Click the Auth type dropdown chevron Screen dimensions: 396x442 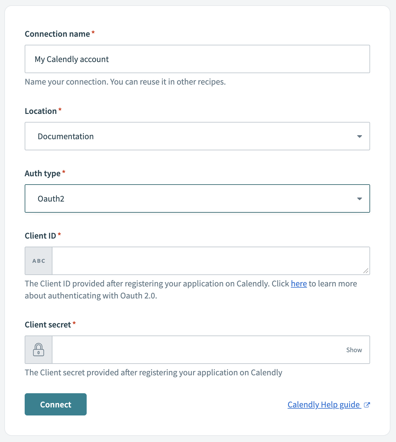(359, 198)
